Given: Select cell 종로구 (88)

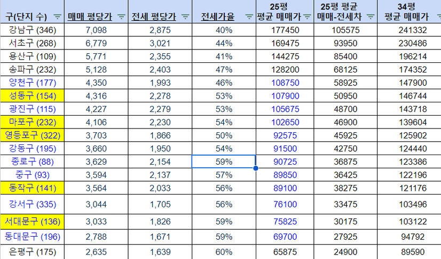Looking at the screenshot, I should 33,161.
